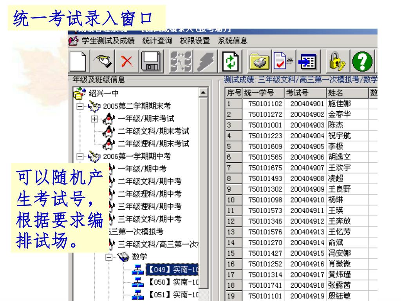Open the 权限设置 menu
The height and width of the screenshot is (301, 401).
tap(195, 41)
